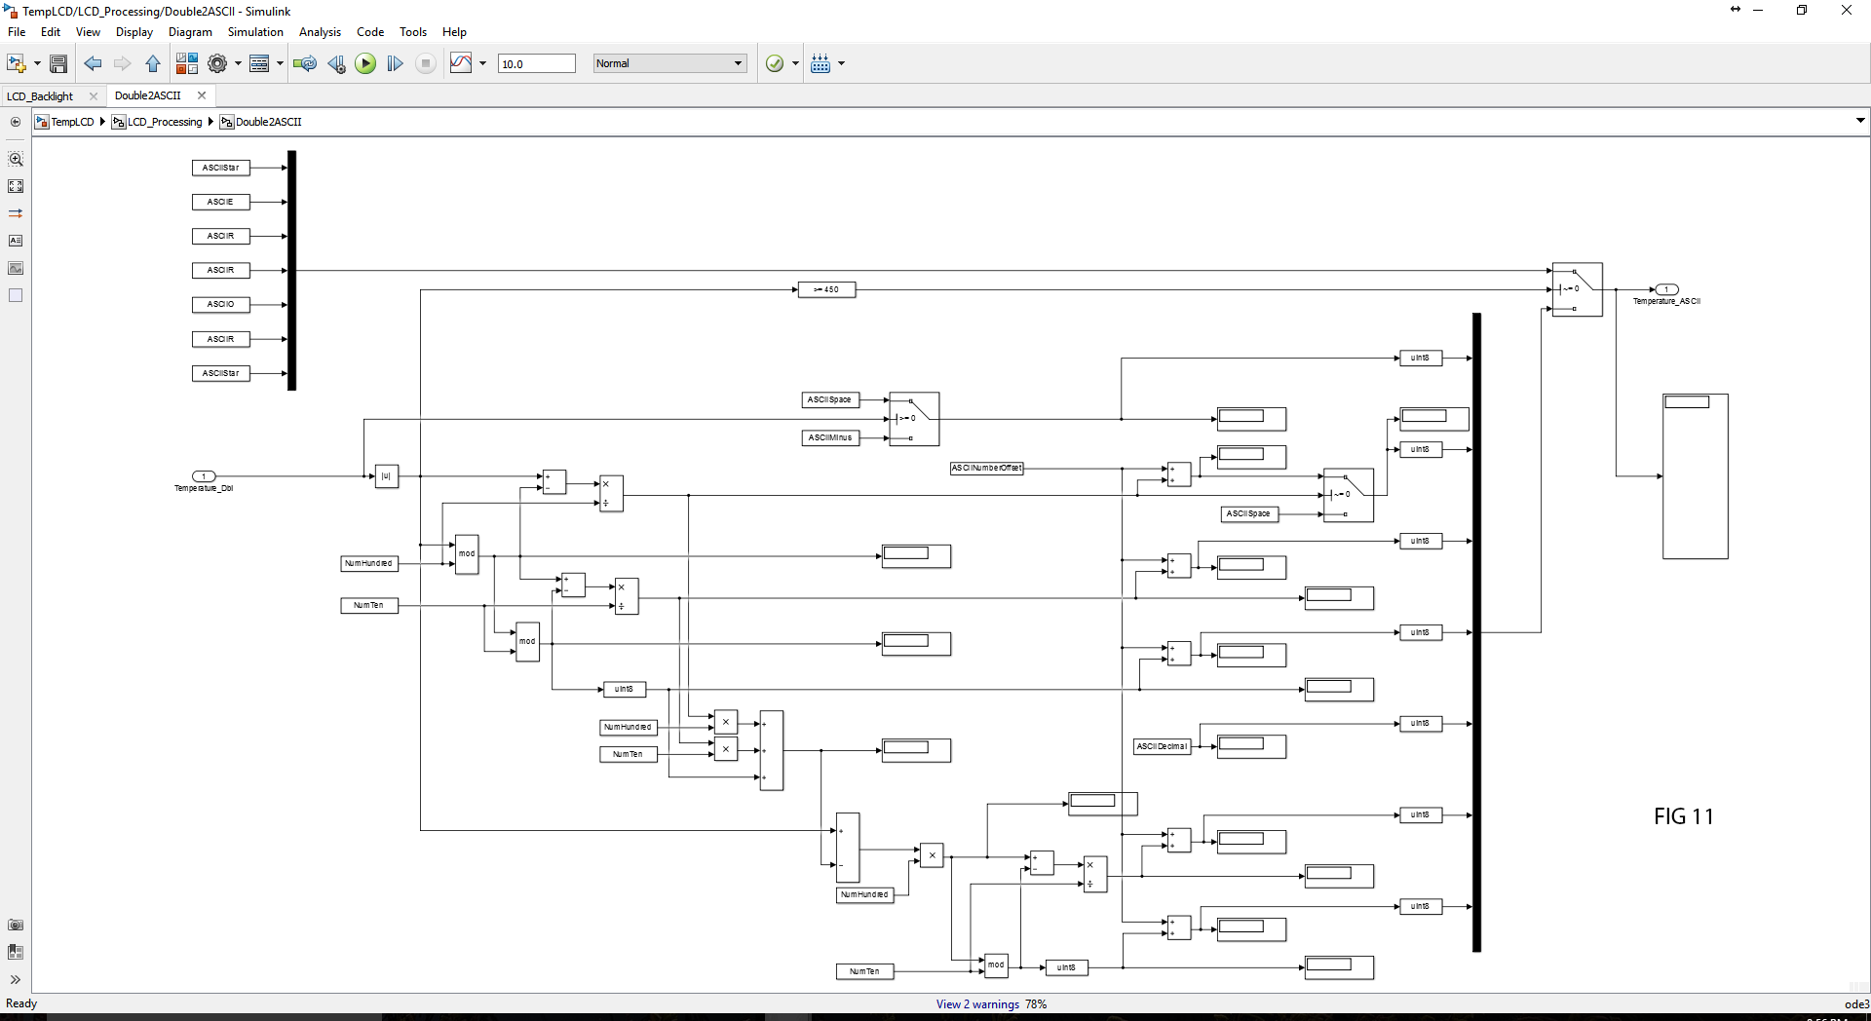Select the Zoom tool in the palette

pos(16,159)
